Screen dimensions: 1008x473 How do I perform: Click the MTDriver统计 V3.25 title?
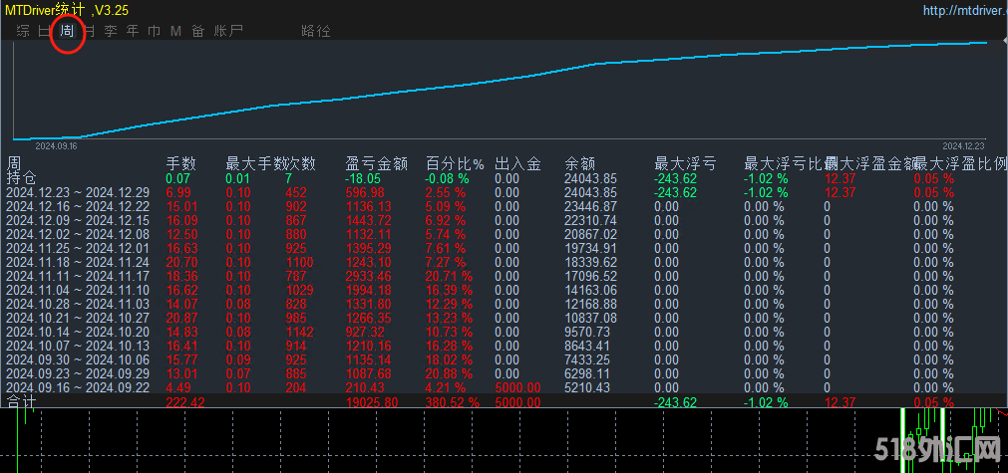[x=69, y=10]
